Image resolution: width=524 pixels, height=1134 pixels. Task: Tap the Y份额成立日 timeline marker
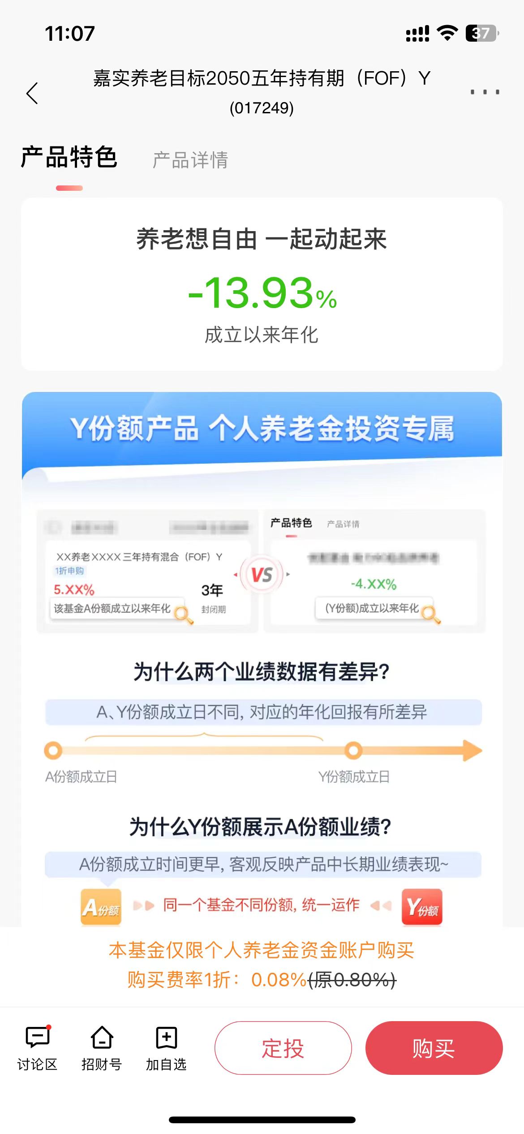353,750
